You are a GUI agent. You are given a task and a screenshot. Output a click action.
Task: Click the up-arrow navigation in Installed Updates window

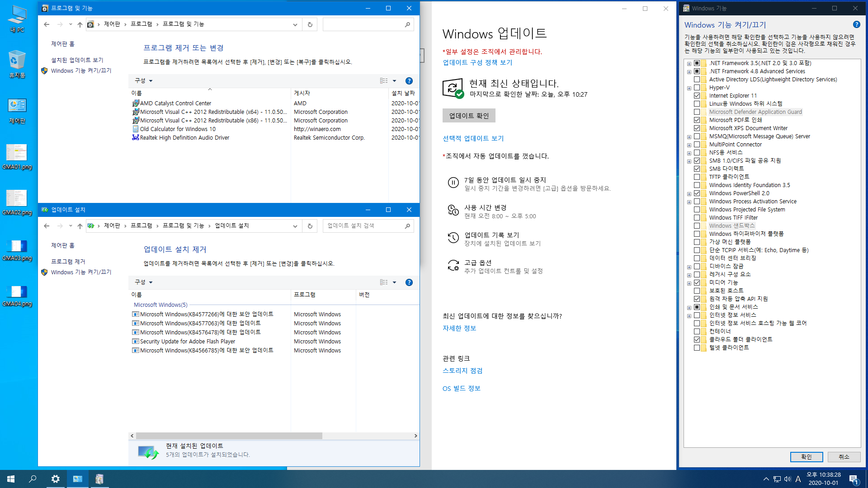80,226
